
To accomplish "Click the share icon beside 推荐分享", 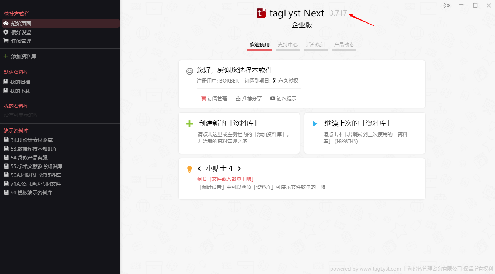I will coord(238,99).
